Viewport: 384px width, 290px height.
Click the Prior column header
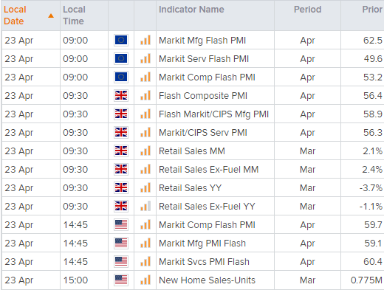click(x=372, y=10)
